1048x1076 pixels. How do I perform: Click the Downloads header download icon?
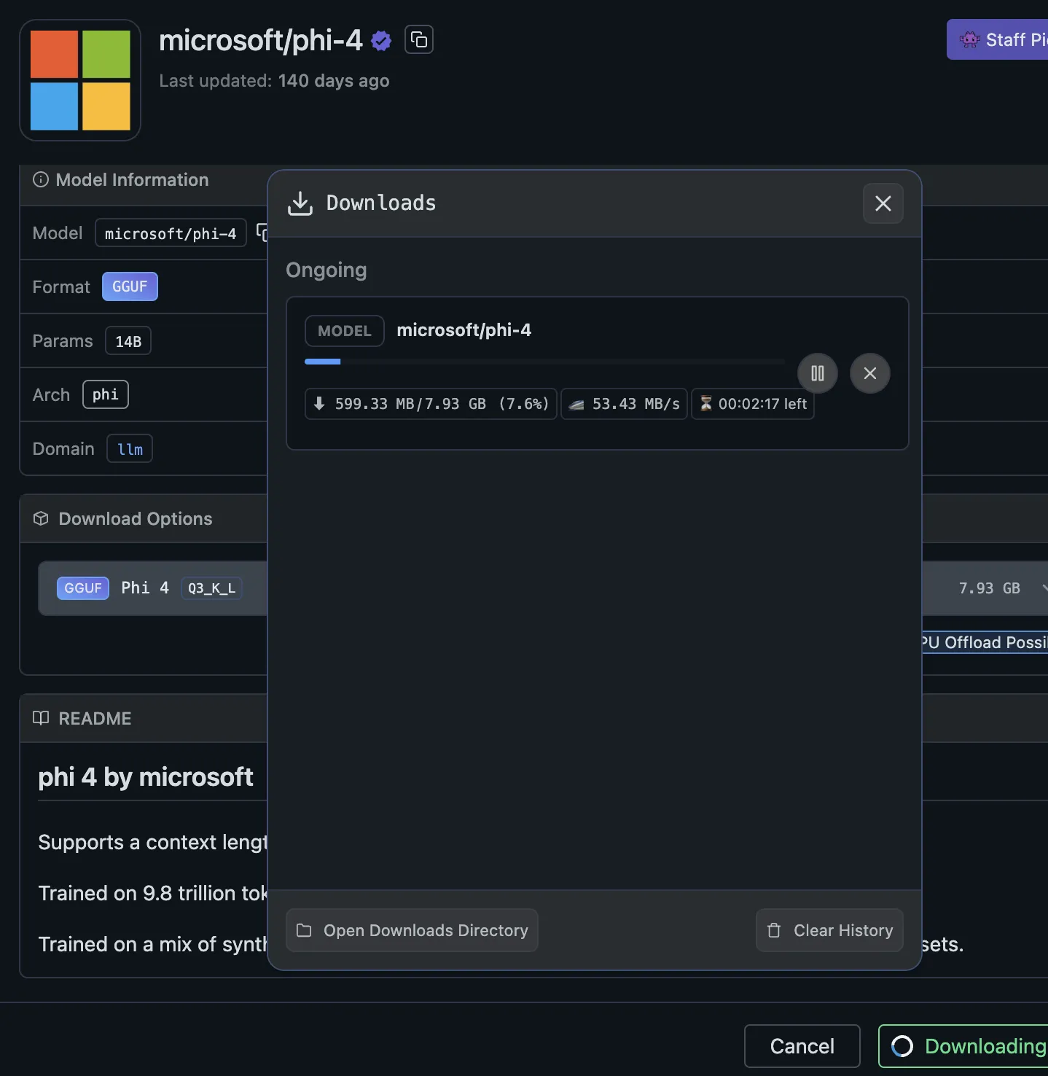click(x=300, y=203)
